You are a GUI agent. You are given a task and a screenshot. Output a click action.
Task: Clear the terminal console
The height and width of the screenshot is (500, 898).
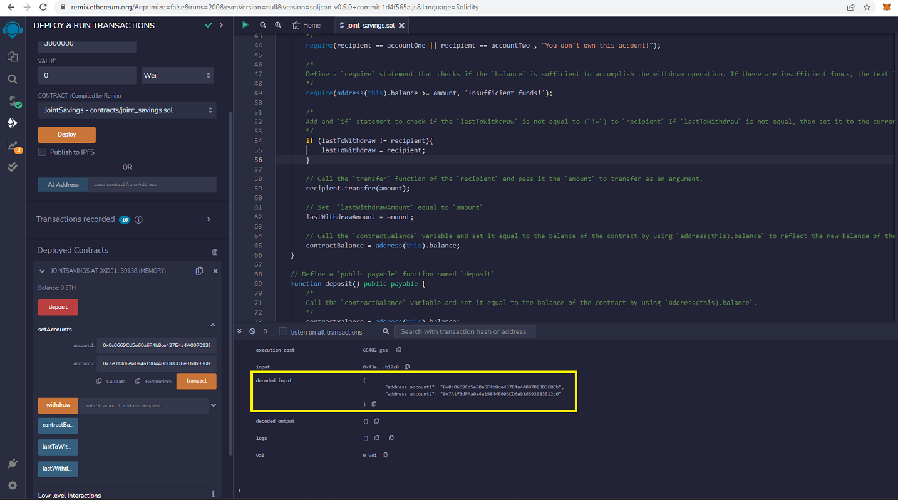pyautogui.click(x=252, y=331)
